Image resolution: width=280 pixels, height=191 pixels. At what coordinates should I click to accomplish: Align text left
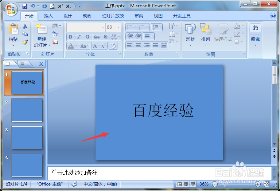coord(130,45)
